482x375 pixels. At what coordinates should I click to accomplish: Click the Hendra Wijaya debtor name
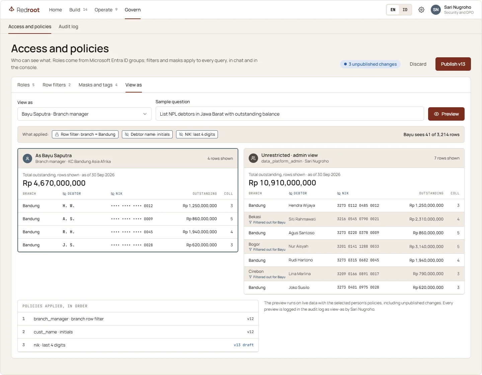[x=302, y=205]
